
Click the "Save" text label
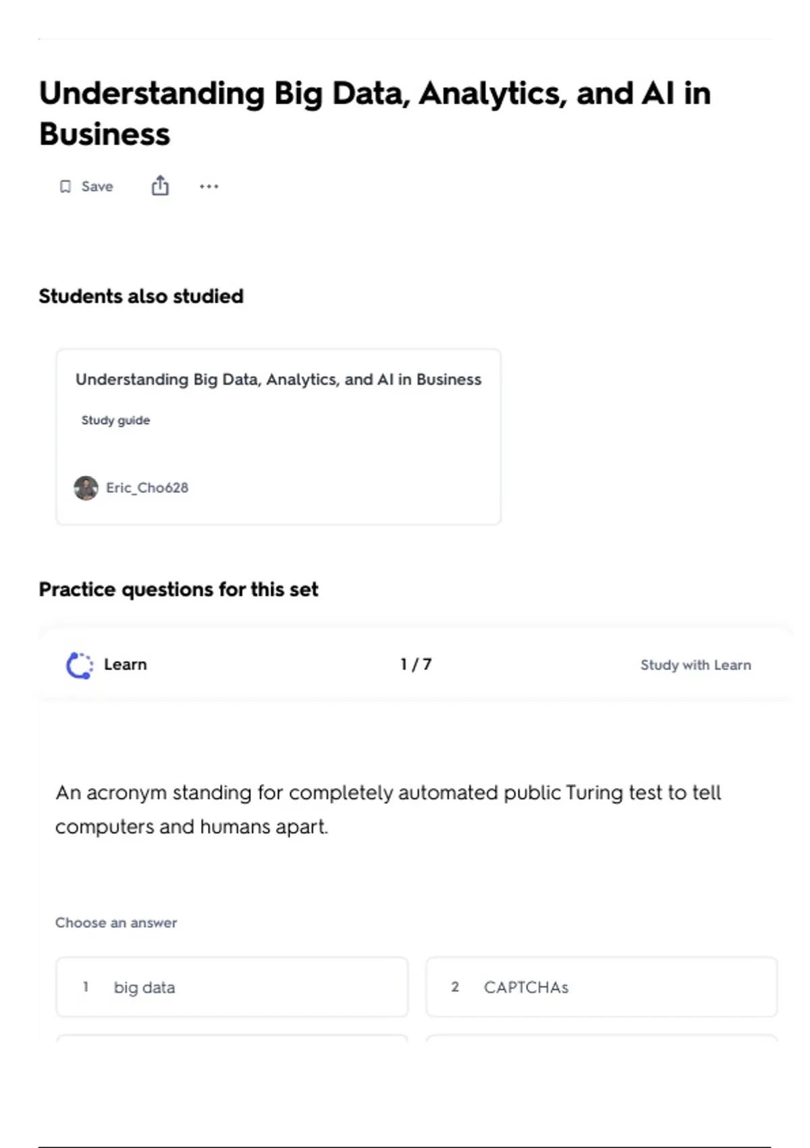[x=97, y=186]
